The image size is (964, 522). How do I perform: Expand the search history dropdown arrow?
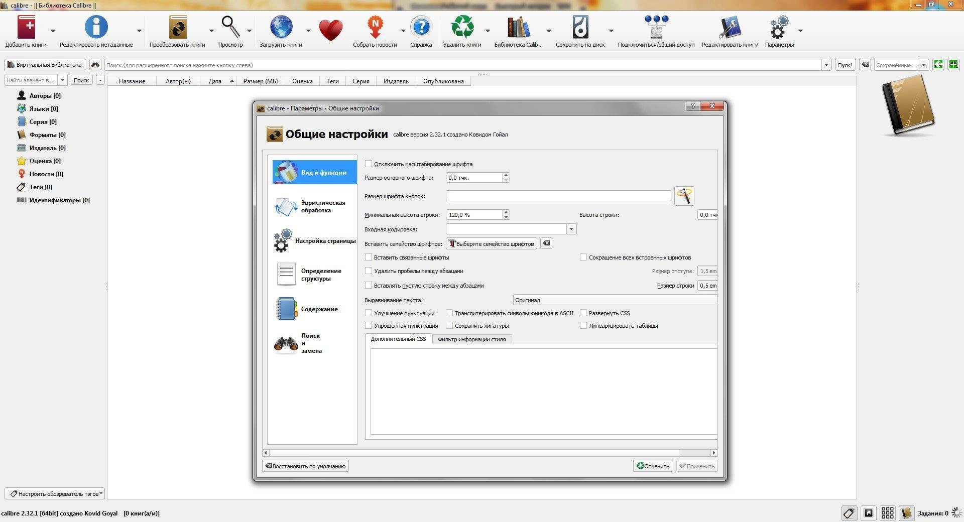click(826, 65)
